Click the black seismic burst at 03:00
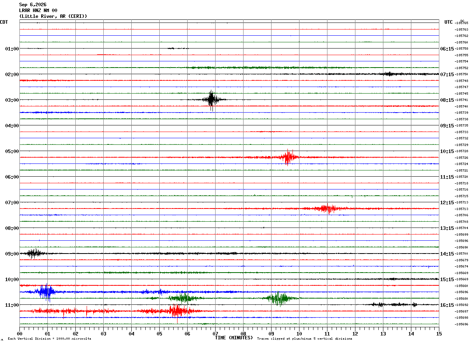The width and height of the screenshot is (470, 344). point(212,100)
